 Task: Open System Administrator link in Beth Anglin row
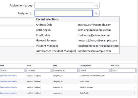pos(9,93)
